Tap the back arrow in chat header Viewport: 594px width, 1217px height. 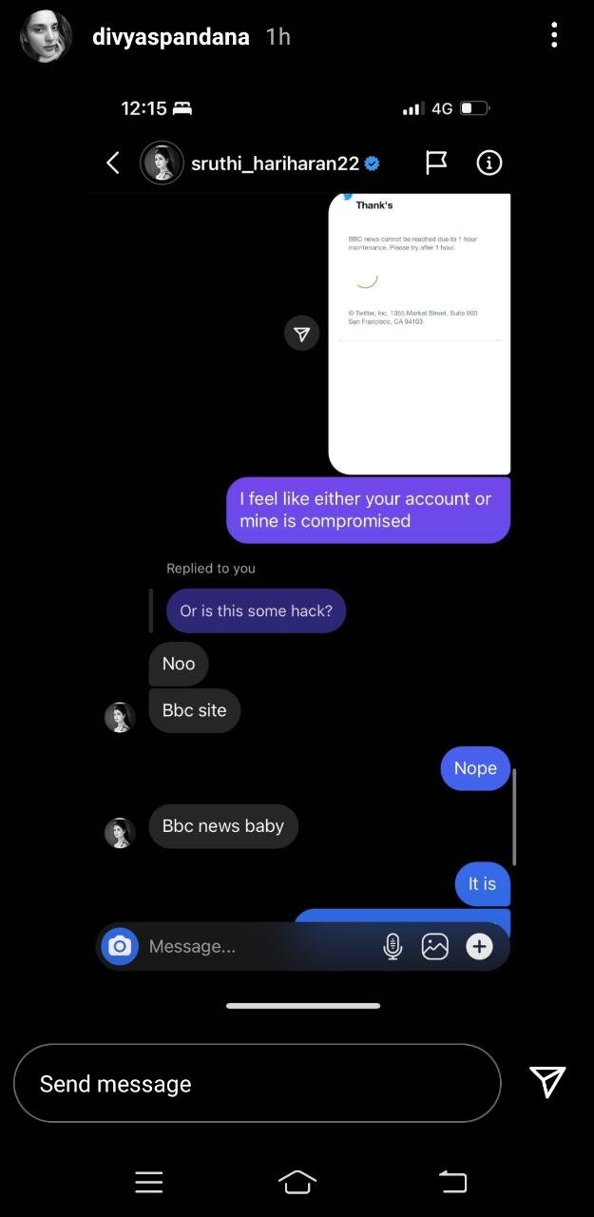click(112, 163)
